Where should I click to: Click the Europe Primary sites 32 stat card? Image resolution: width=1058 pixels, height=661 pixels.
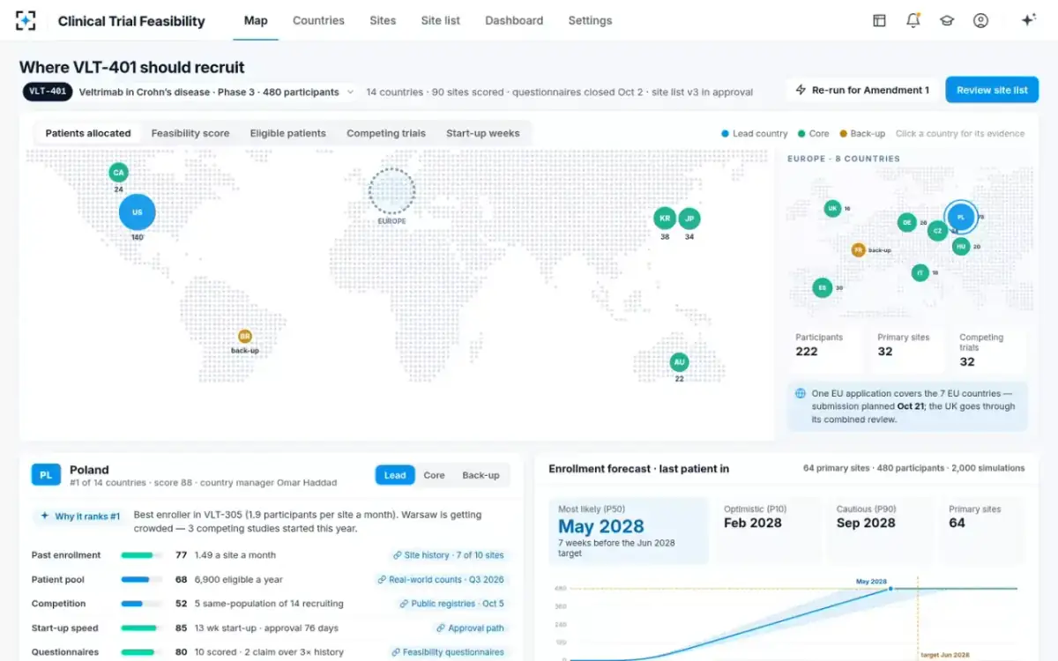pyautogui.click(x=906, y=350)
